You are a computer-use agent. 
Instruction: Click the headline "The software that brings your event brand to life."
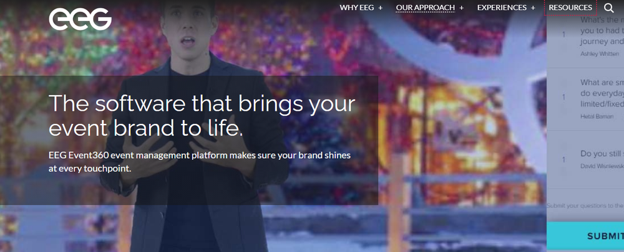click(x=202, y=116)
